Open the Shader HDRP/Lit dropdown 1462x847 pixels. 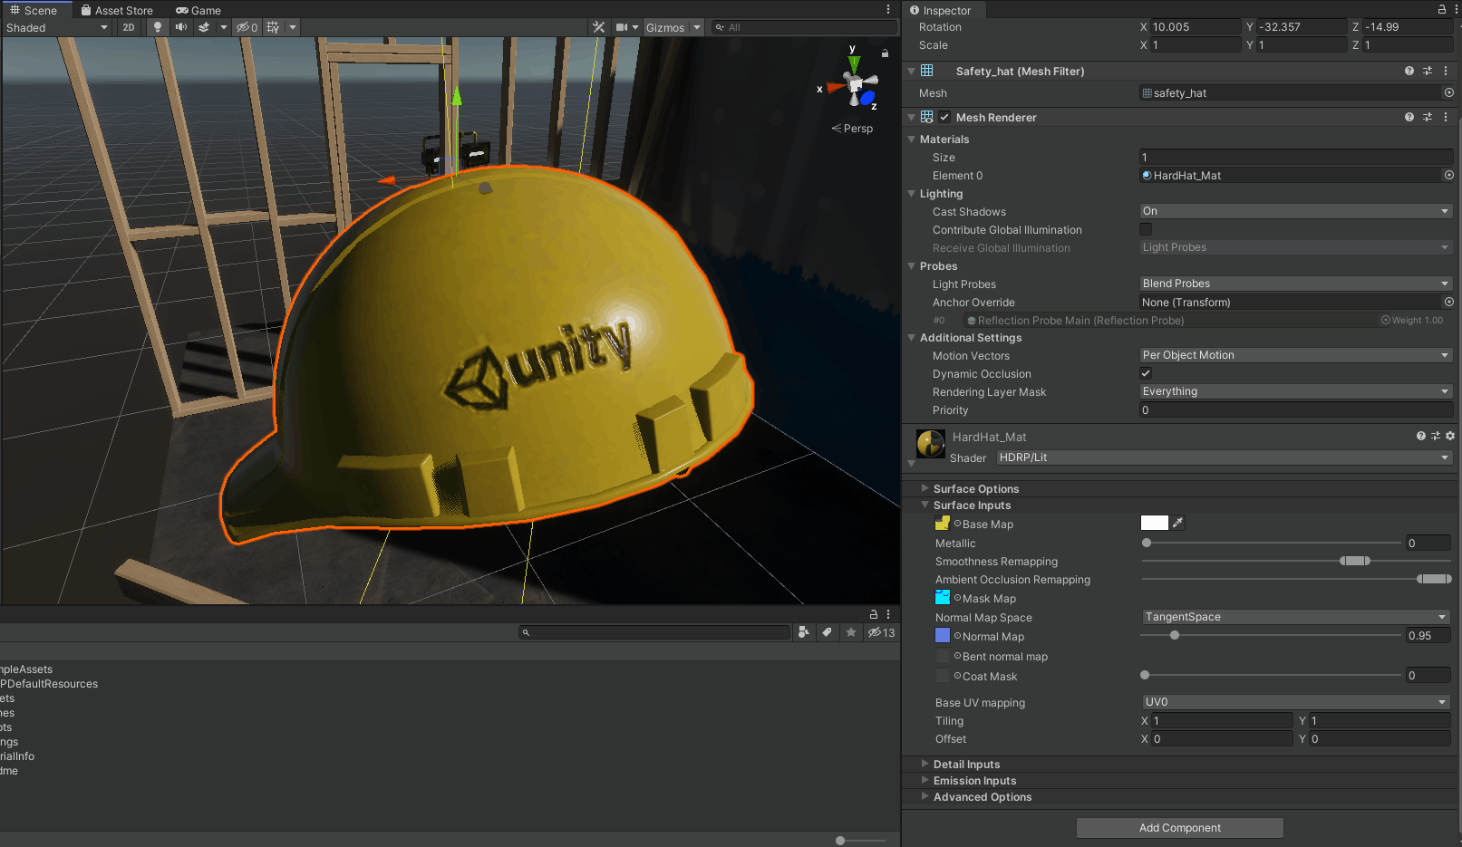(1225, 457)
